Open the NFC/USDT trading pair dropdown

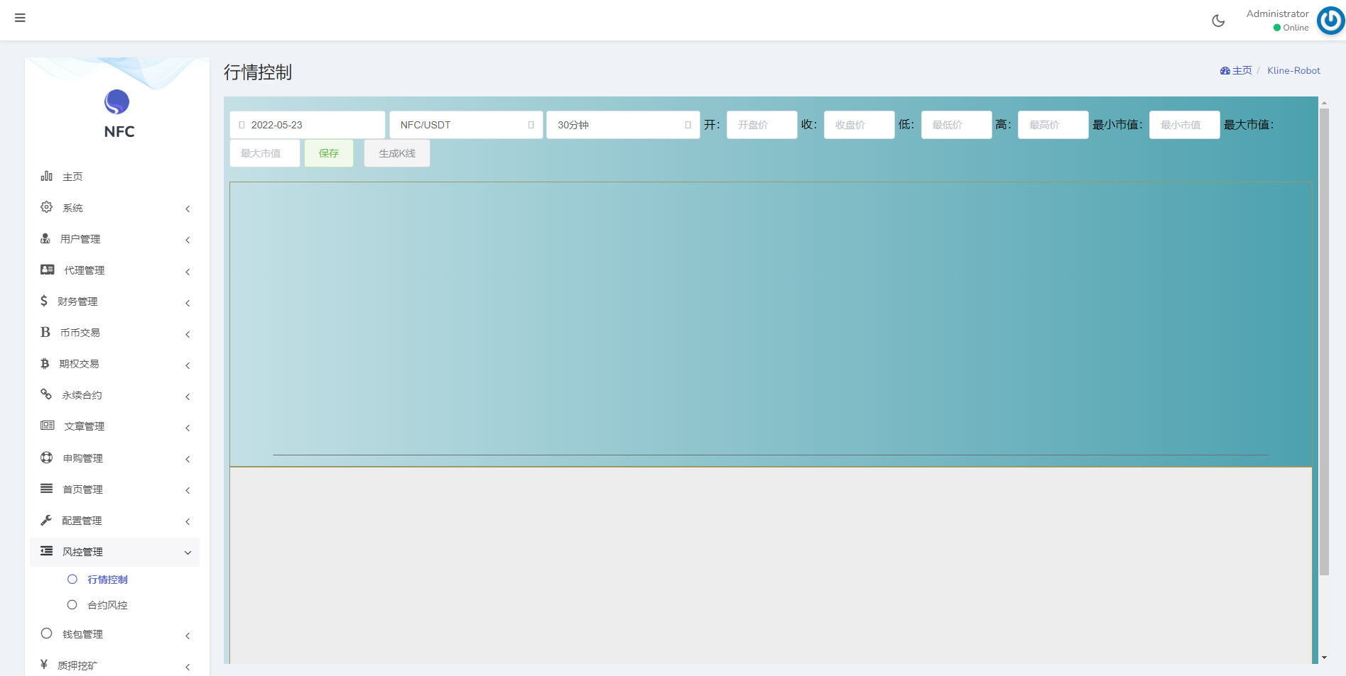[466, 125]
